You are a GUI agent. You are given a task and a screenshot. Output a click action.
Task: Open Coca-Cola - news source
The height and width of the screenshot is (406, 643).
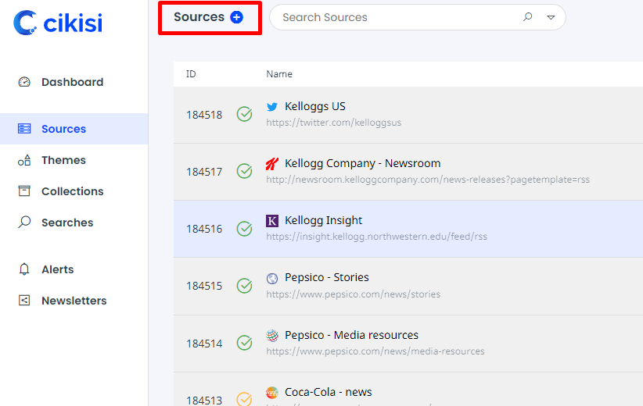pyautogui.click(x=328, y=392)
